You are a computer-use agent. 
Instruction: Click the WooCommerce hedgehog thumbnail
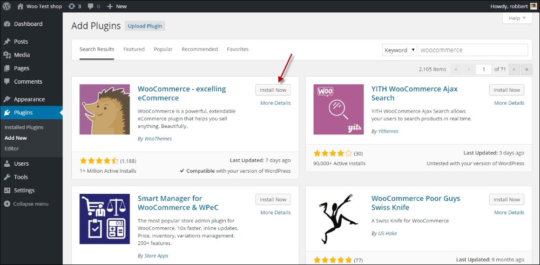point(105,109)
